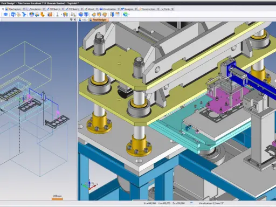The image size is (276, 207).
Task: Click the blue wireframe box toolbar icon
Action: (86, 15)
